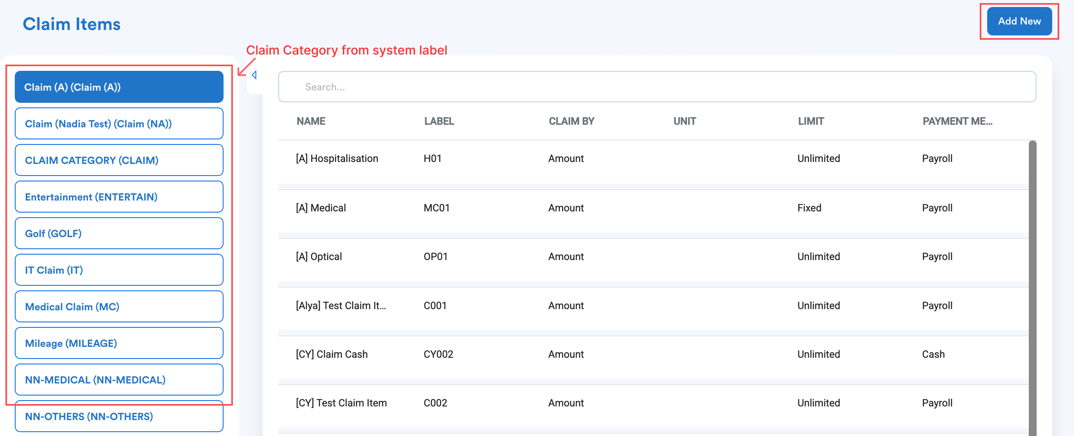1074x436 pixels.
Task: Open Claim (Nadia Test) category
Action: [119, 124]
